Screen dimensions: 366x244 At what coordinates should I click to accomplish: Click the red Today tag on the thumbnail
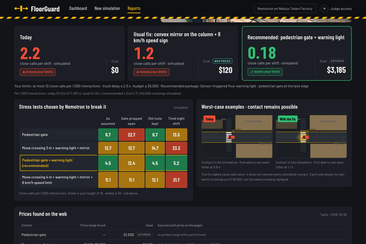[209, 119]
